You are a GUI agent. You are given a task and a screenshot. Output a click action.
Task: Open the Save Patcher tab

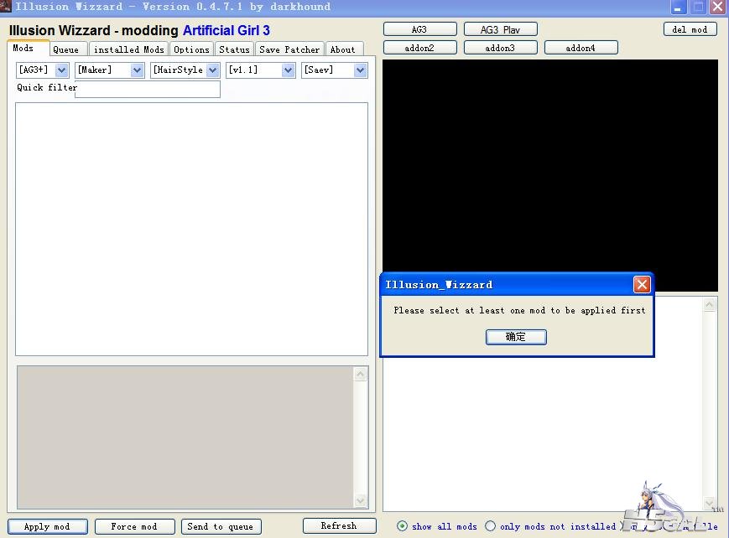(289, 49)
